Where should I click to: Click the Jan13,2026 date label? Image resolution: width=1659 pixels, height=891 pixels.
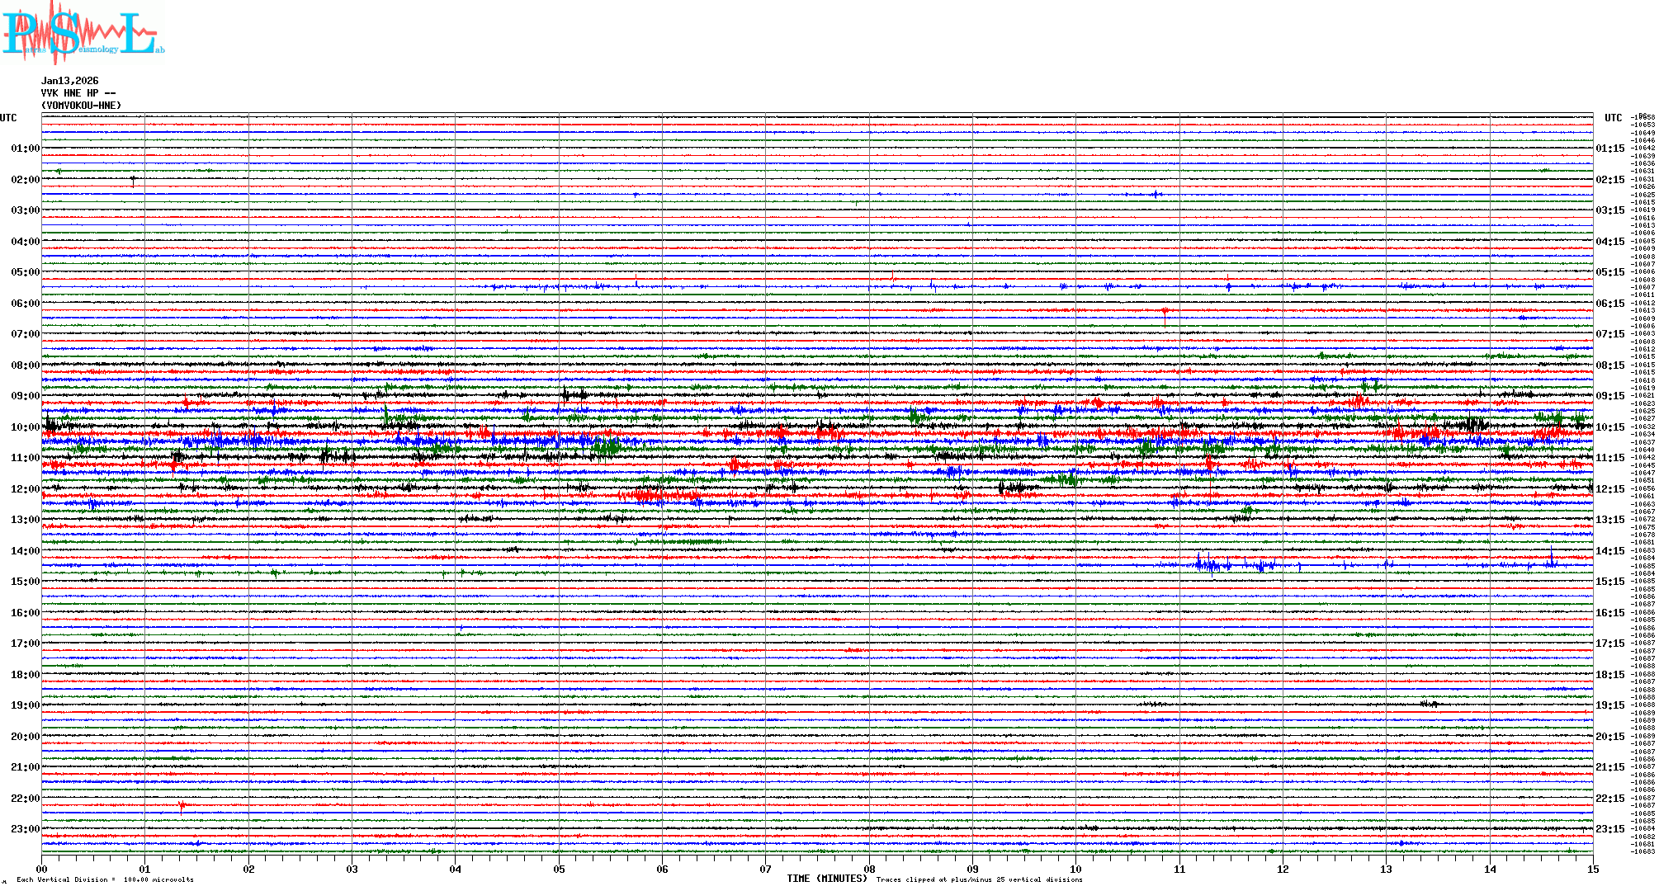click(69, 81)
